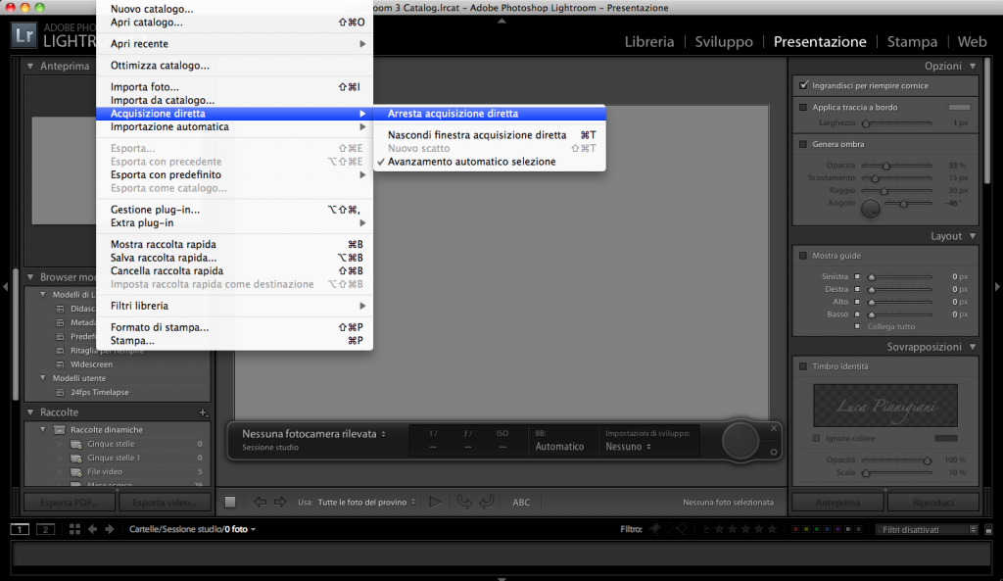Click the Lightroom Lr logo icon
This screenshot has height=581, width=1003.
24,34
